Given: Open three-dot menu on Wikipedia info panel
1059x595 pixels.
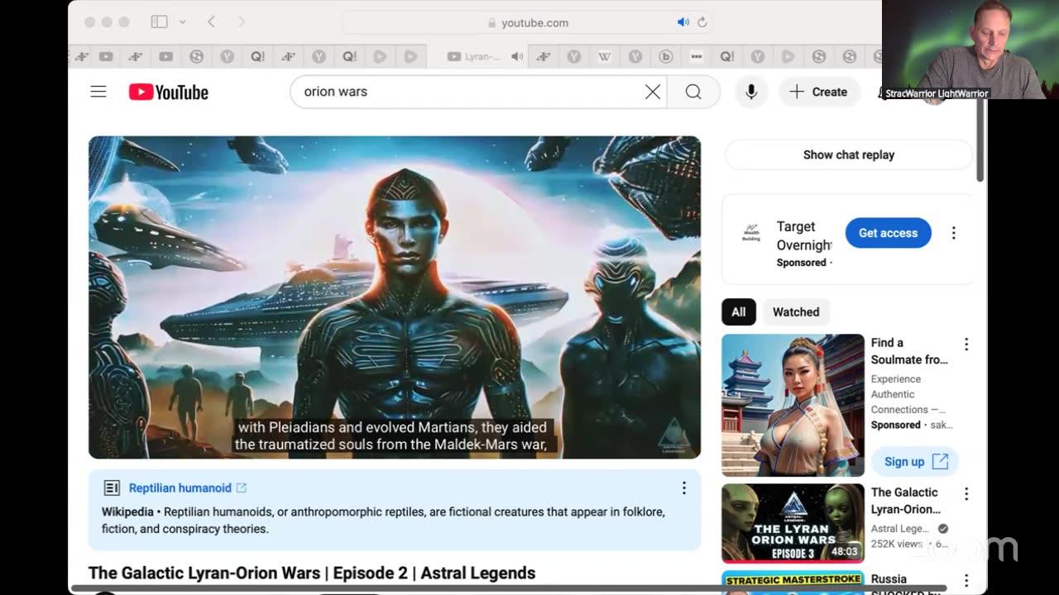Looking at the screenshot, I should [x=683, y=488].
